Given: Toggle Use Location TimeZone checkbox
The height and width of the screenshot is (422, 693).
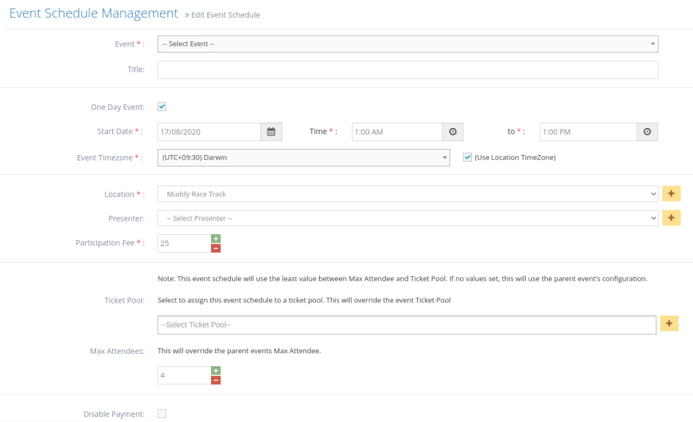Looking at the screenshot, I should [x=468, y=157].
